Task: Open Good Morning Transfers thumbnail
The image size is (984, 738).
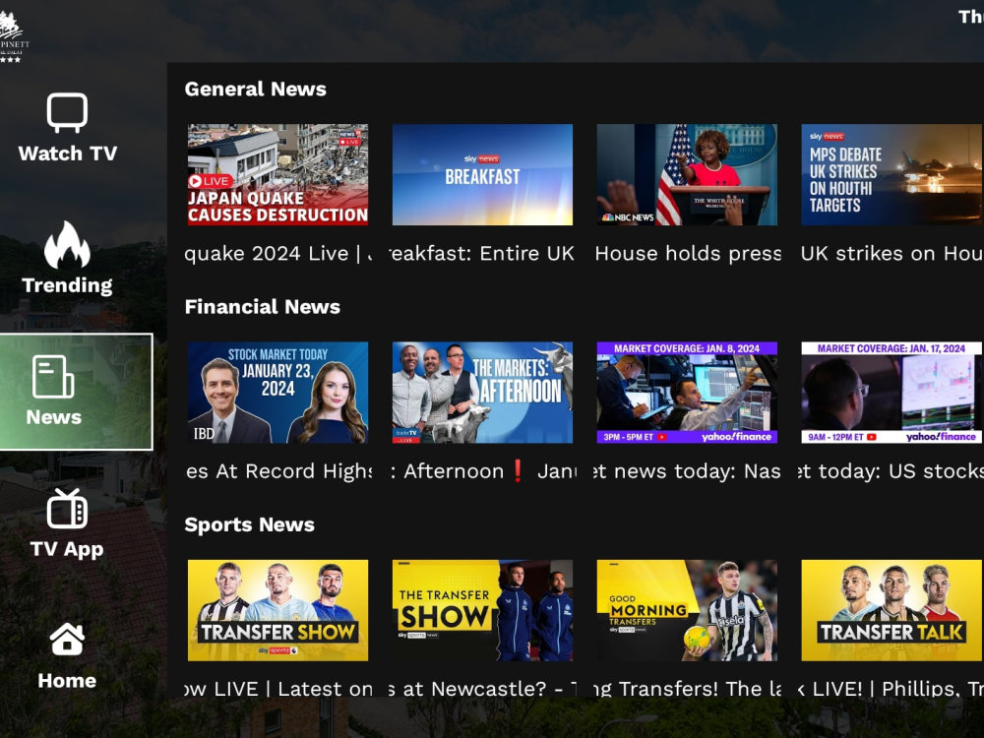Action: pyautogui.click(x=687, y=610)
